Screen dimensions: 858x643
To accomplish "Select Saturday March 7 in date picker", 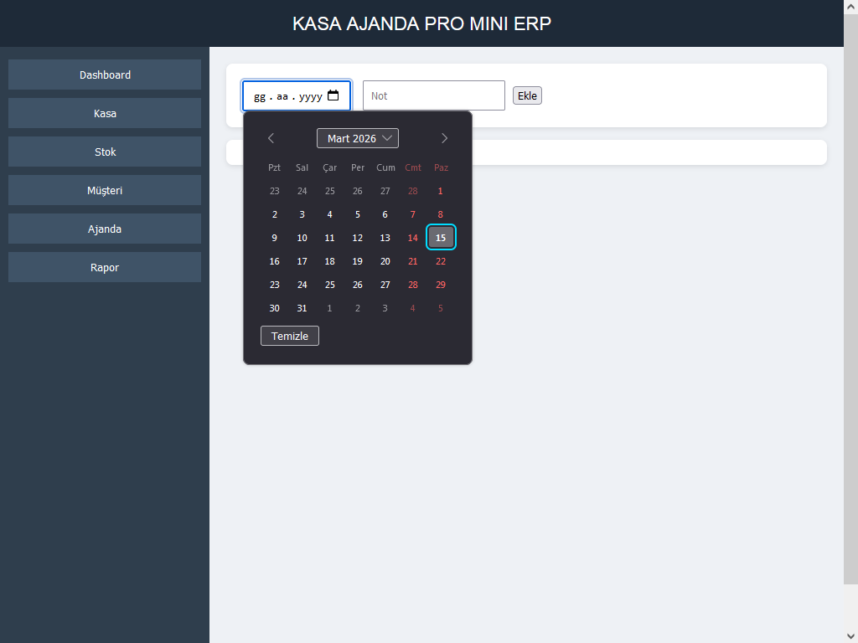I will pyautogui.click(x=413, y=214).
